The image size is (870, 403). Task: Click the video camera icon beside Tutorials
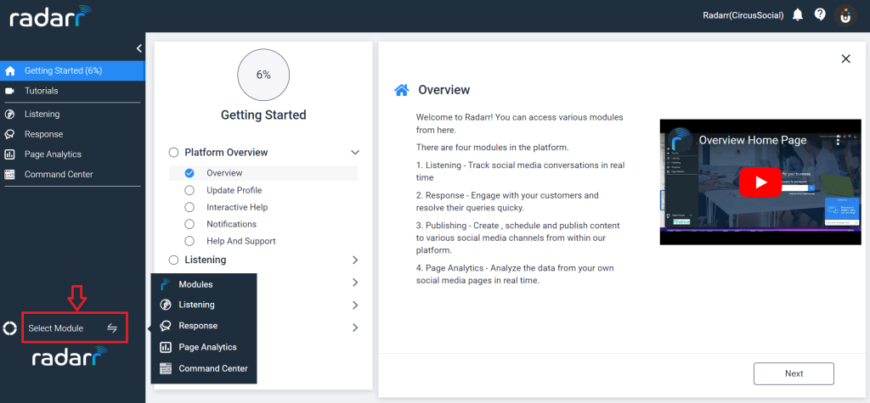tap(9, 91)
